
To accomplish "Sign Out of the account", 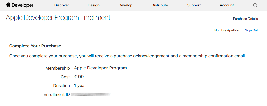I will (x=251, y=30).
